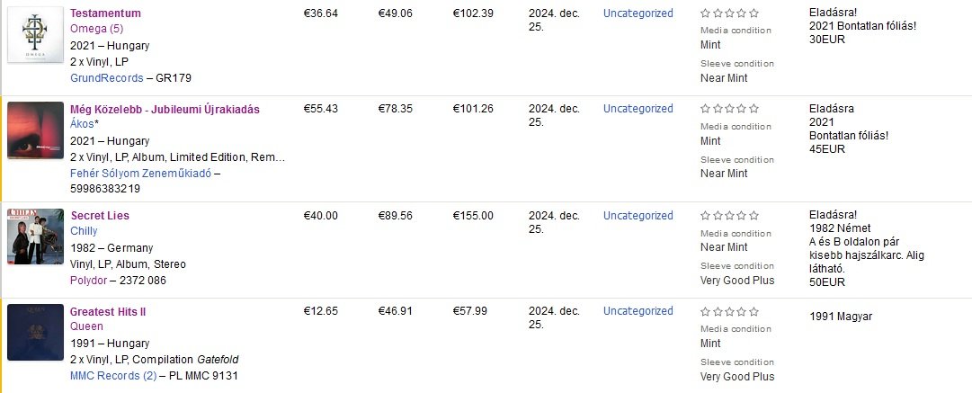Open the Testamentum release title link
The height and width of the screenshot is (393, 972).
tap(105, 13)
